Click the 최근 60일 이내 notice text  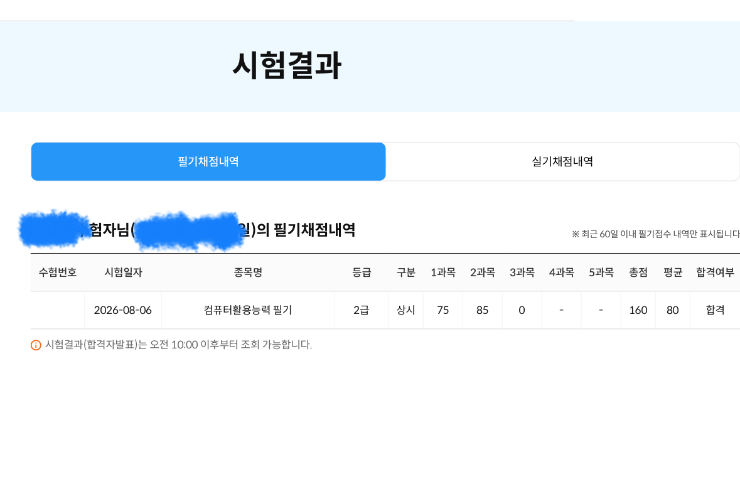pos(655,234)
